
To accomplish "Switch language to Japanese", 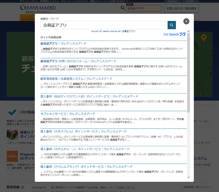I will point(172,1).
